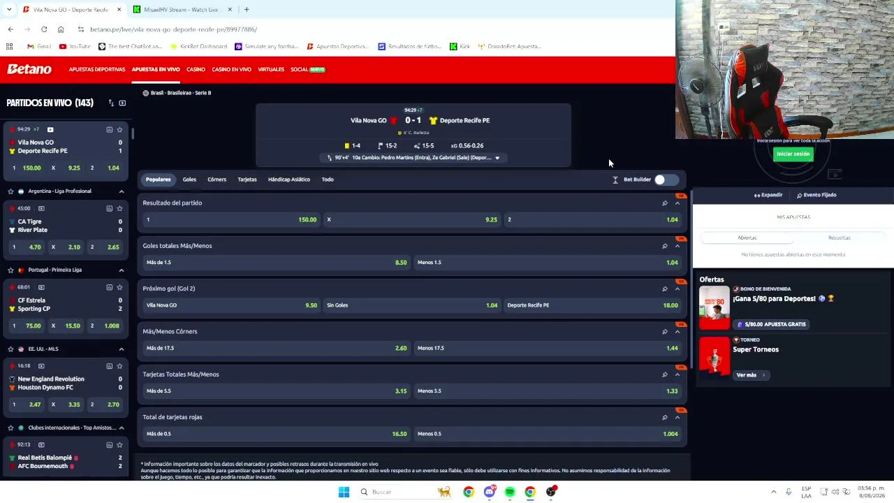Click the sort icon beside Partidos en Vivo
Image resolution: width=894 pixels, height=503 pixels.
point(110,103)
